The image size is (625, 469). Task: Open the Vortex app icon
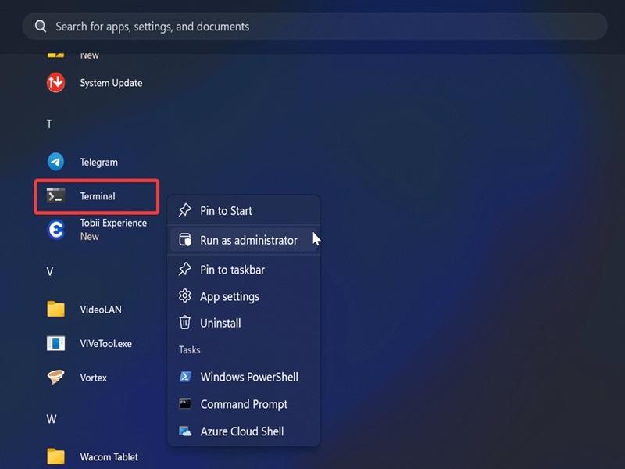coord(55,378)
